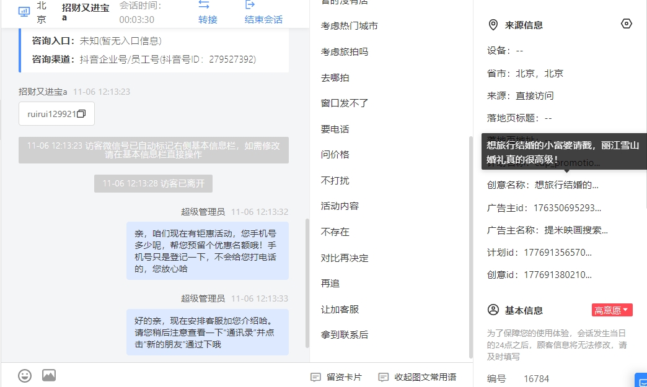Click the chat bubble starting 亲，咱们现在有钜惠活动
Image resolution: width=647 pixels, height=387 pixels.
208,251
